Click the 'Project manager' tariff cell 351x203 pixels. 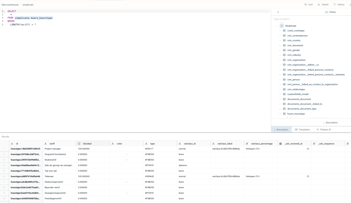59,149
